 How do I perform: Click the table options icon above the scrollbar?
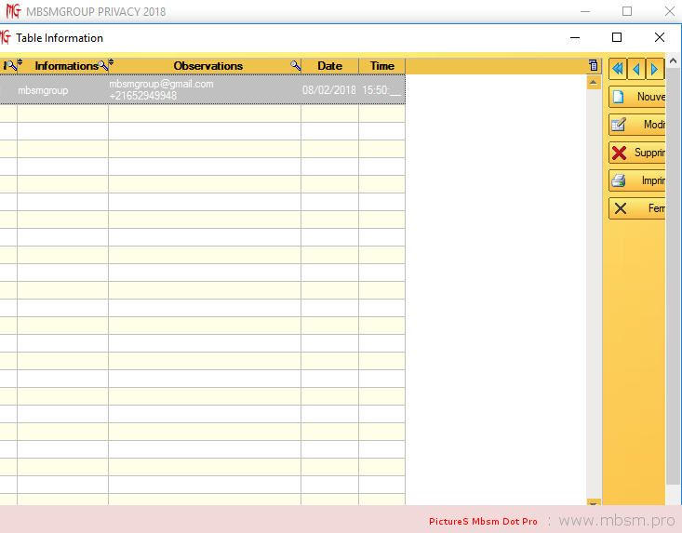(594, 65)
